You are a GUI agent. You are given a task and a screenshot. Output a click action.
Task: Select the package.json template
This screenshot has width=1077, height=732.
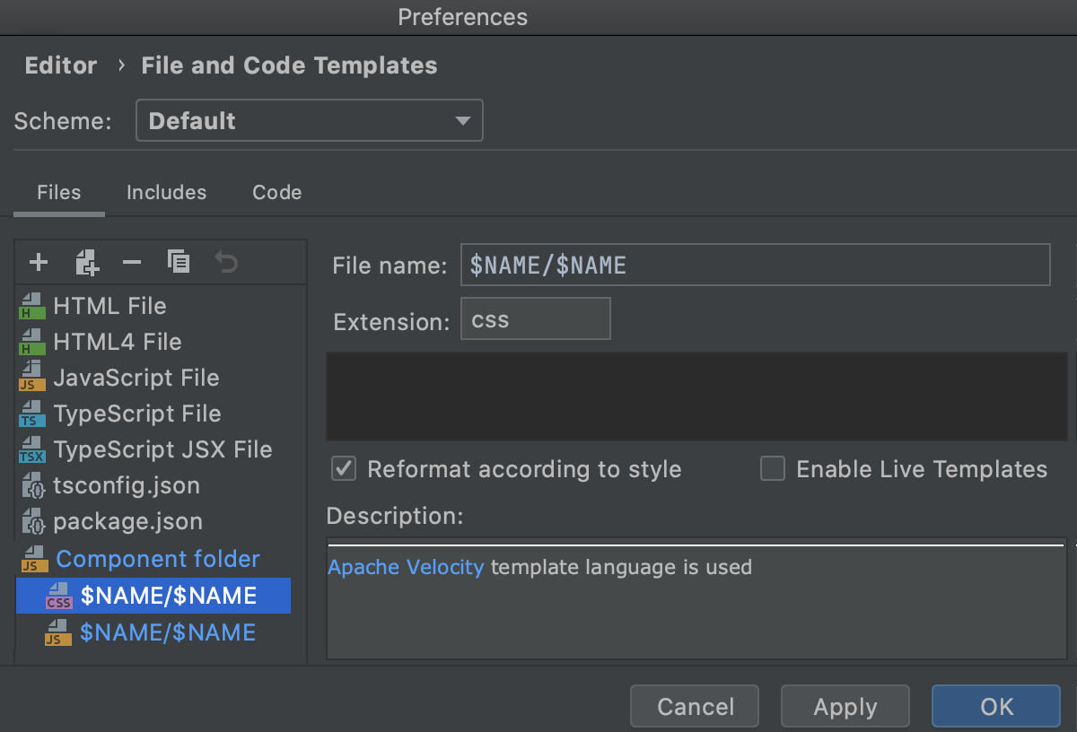pos(127,521)
